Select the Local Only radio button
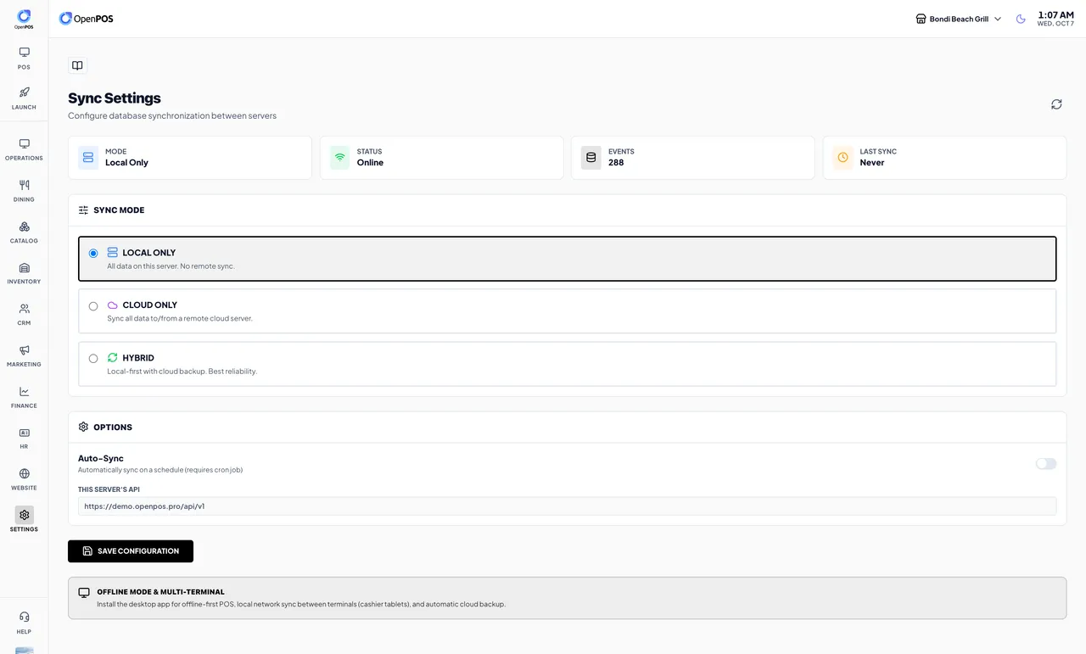This screenshot has width=1086, height=654. point(93,253)
